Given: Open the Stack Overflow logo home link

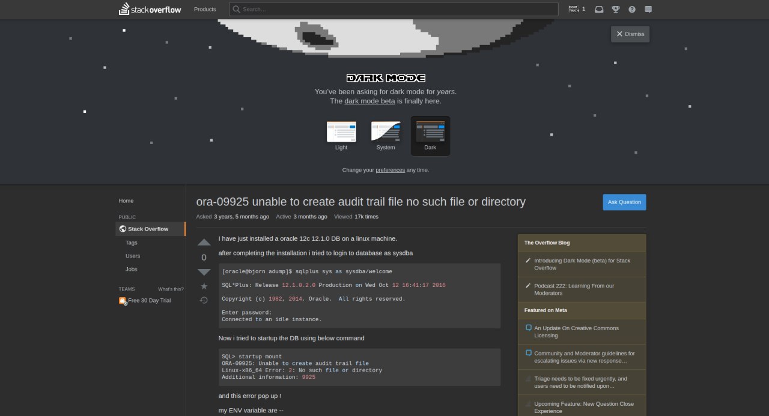Looking at the screenshot, I should pyautogui.click(x=149, y=9).
